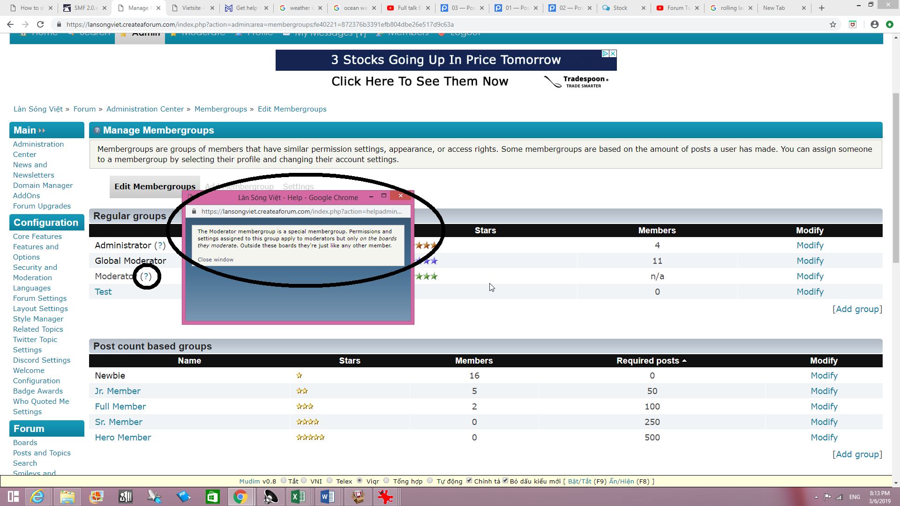
Task: Open the Test membergroup link
Action: tap(103, 292)
